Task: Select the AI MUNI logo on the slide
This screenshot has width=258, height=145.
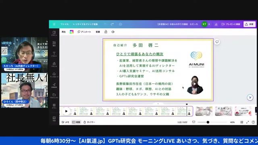Action: coord(196,60)
